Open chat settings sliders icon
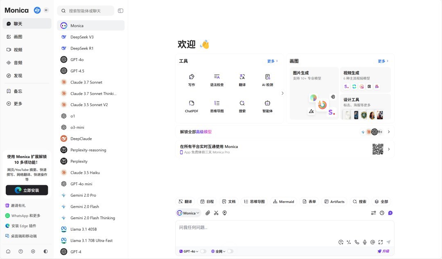The width and height of the screenshot is (442, 259). [374, 213]
